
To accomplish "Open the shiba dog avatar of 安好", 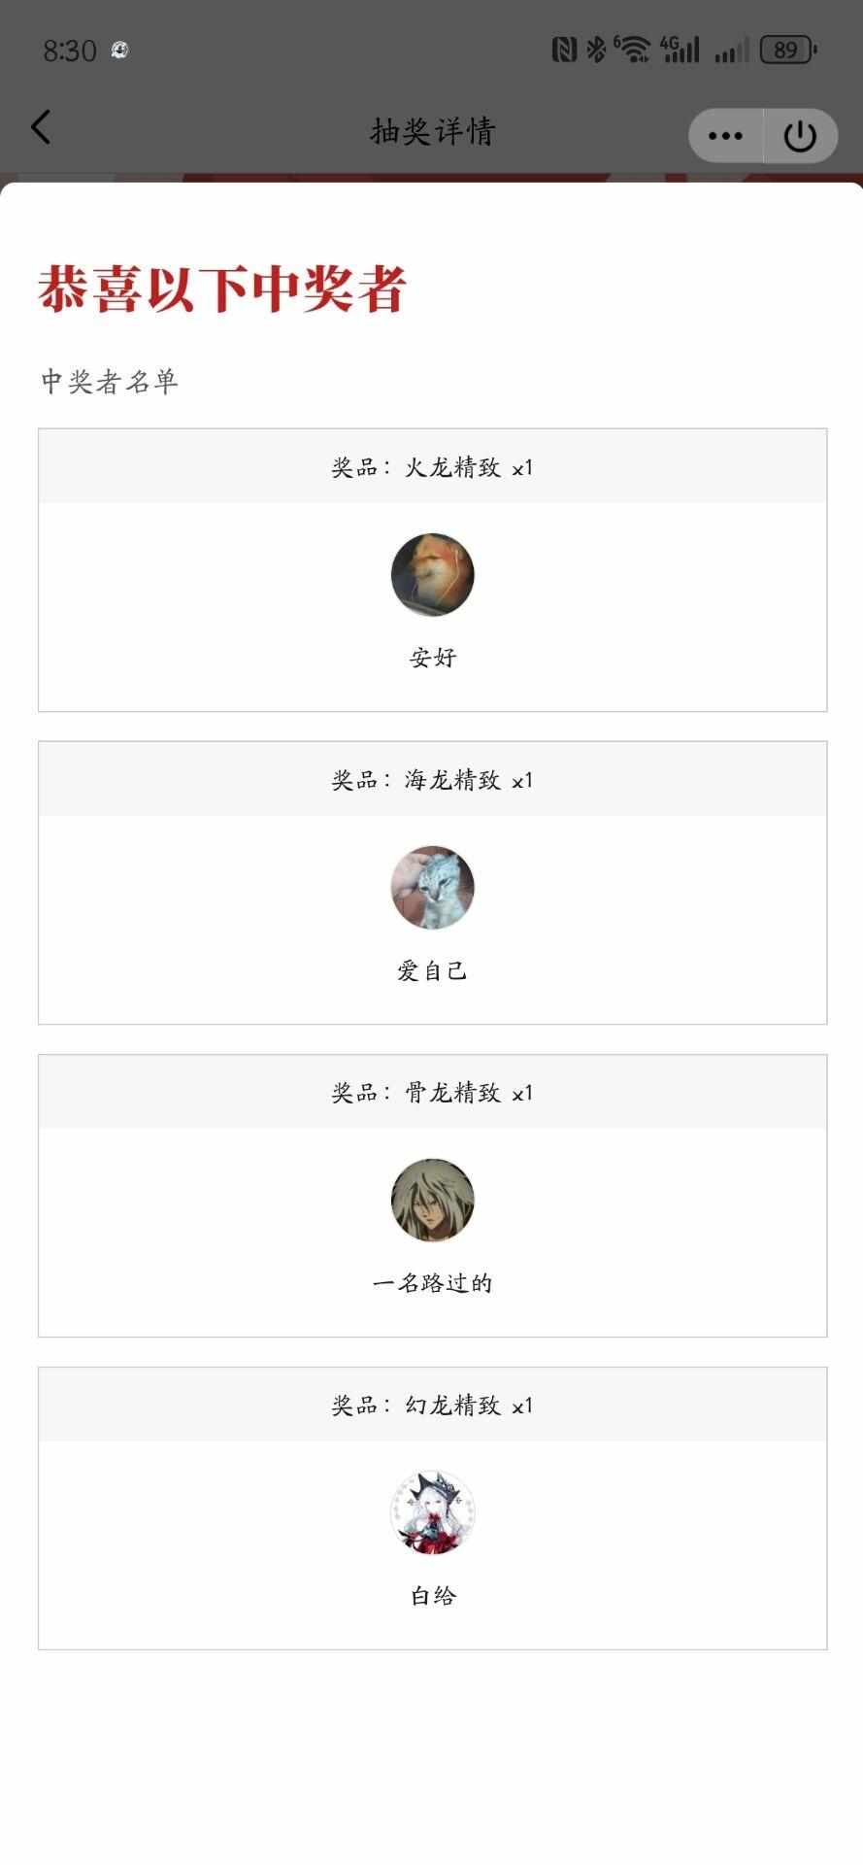I will point(432,574).
